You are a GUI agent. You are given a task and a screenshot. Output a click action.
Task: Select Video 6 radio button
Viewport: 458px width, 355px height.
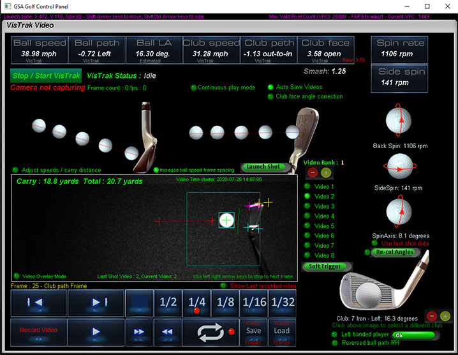pos(307,236)
